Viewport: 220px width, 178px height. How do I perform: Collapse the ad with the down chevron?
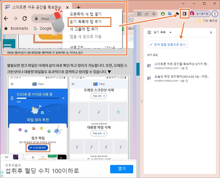pyautogui.click(x=7, y=157)
